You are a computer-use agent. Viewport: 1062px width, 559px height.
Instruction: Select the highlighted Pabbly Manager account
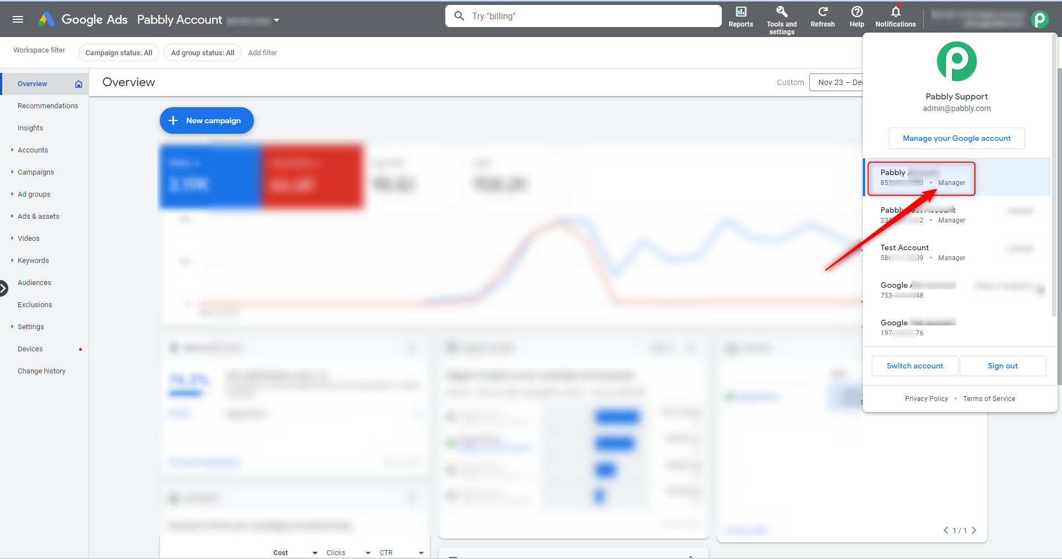tap(957, 177)
